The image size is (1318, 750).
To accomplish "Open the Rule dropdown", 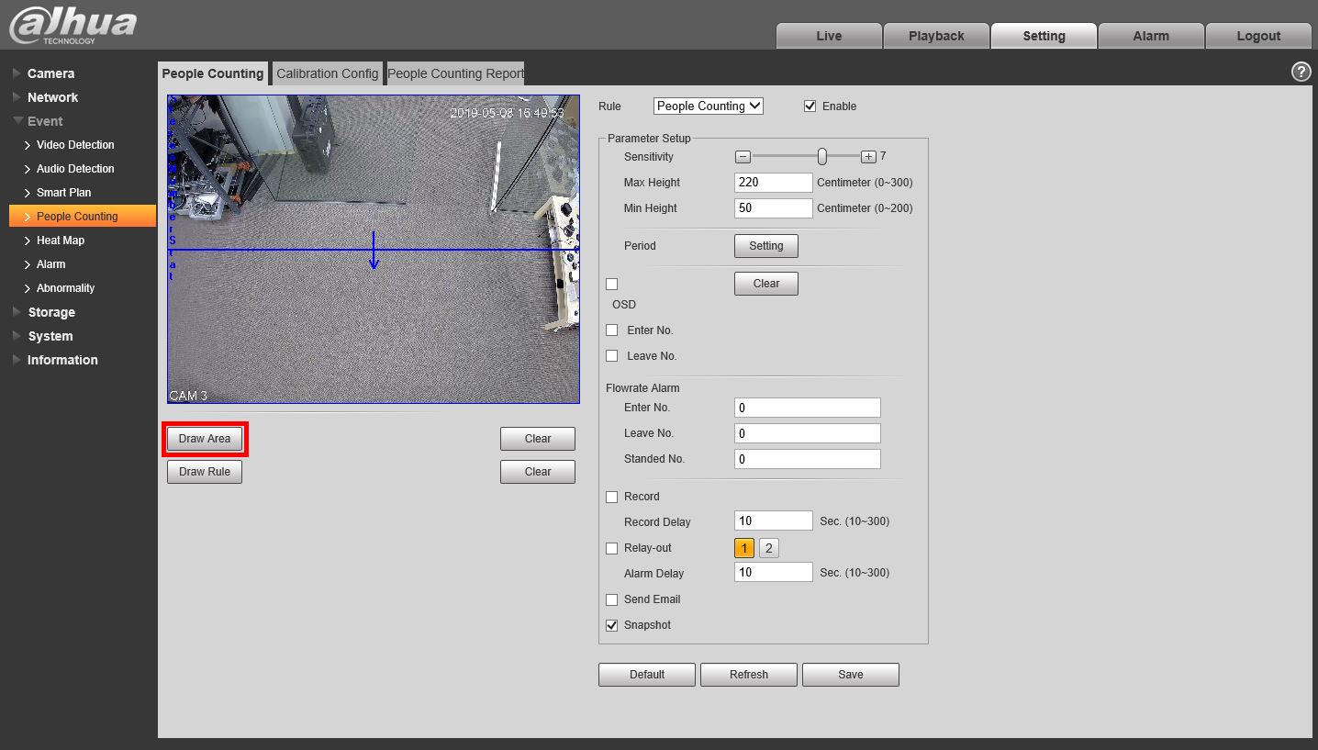I will (x=708, y=106).
